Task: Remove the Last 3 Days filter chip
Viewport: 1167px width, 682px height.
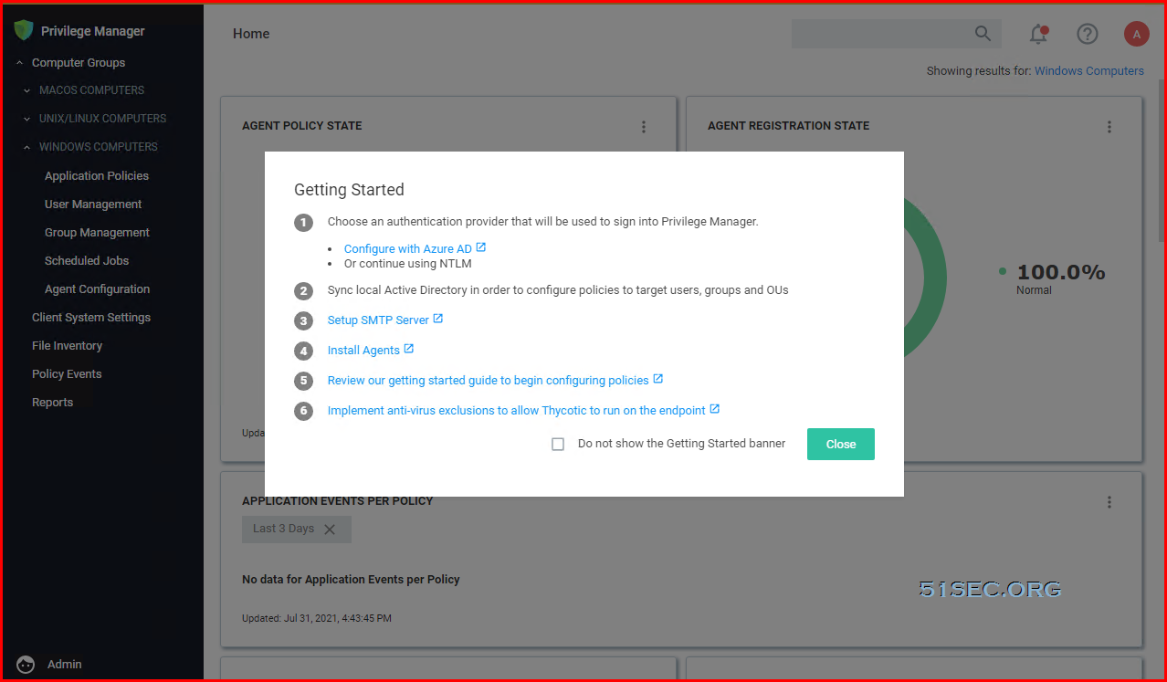Action: pos(330,530)
